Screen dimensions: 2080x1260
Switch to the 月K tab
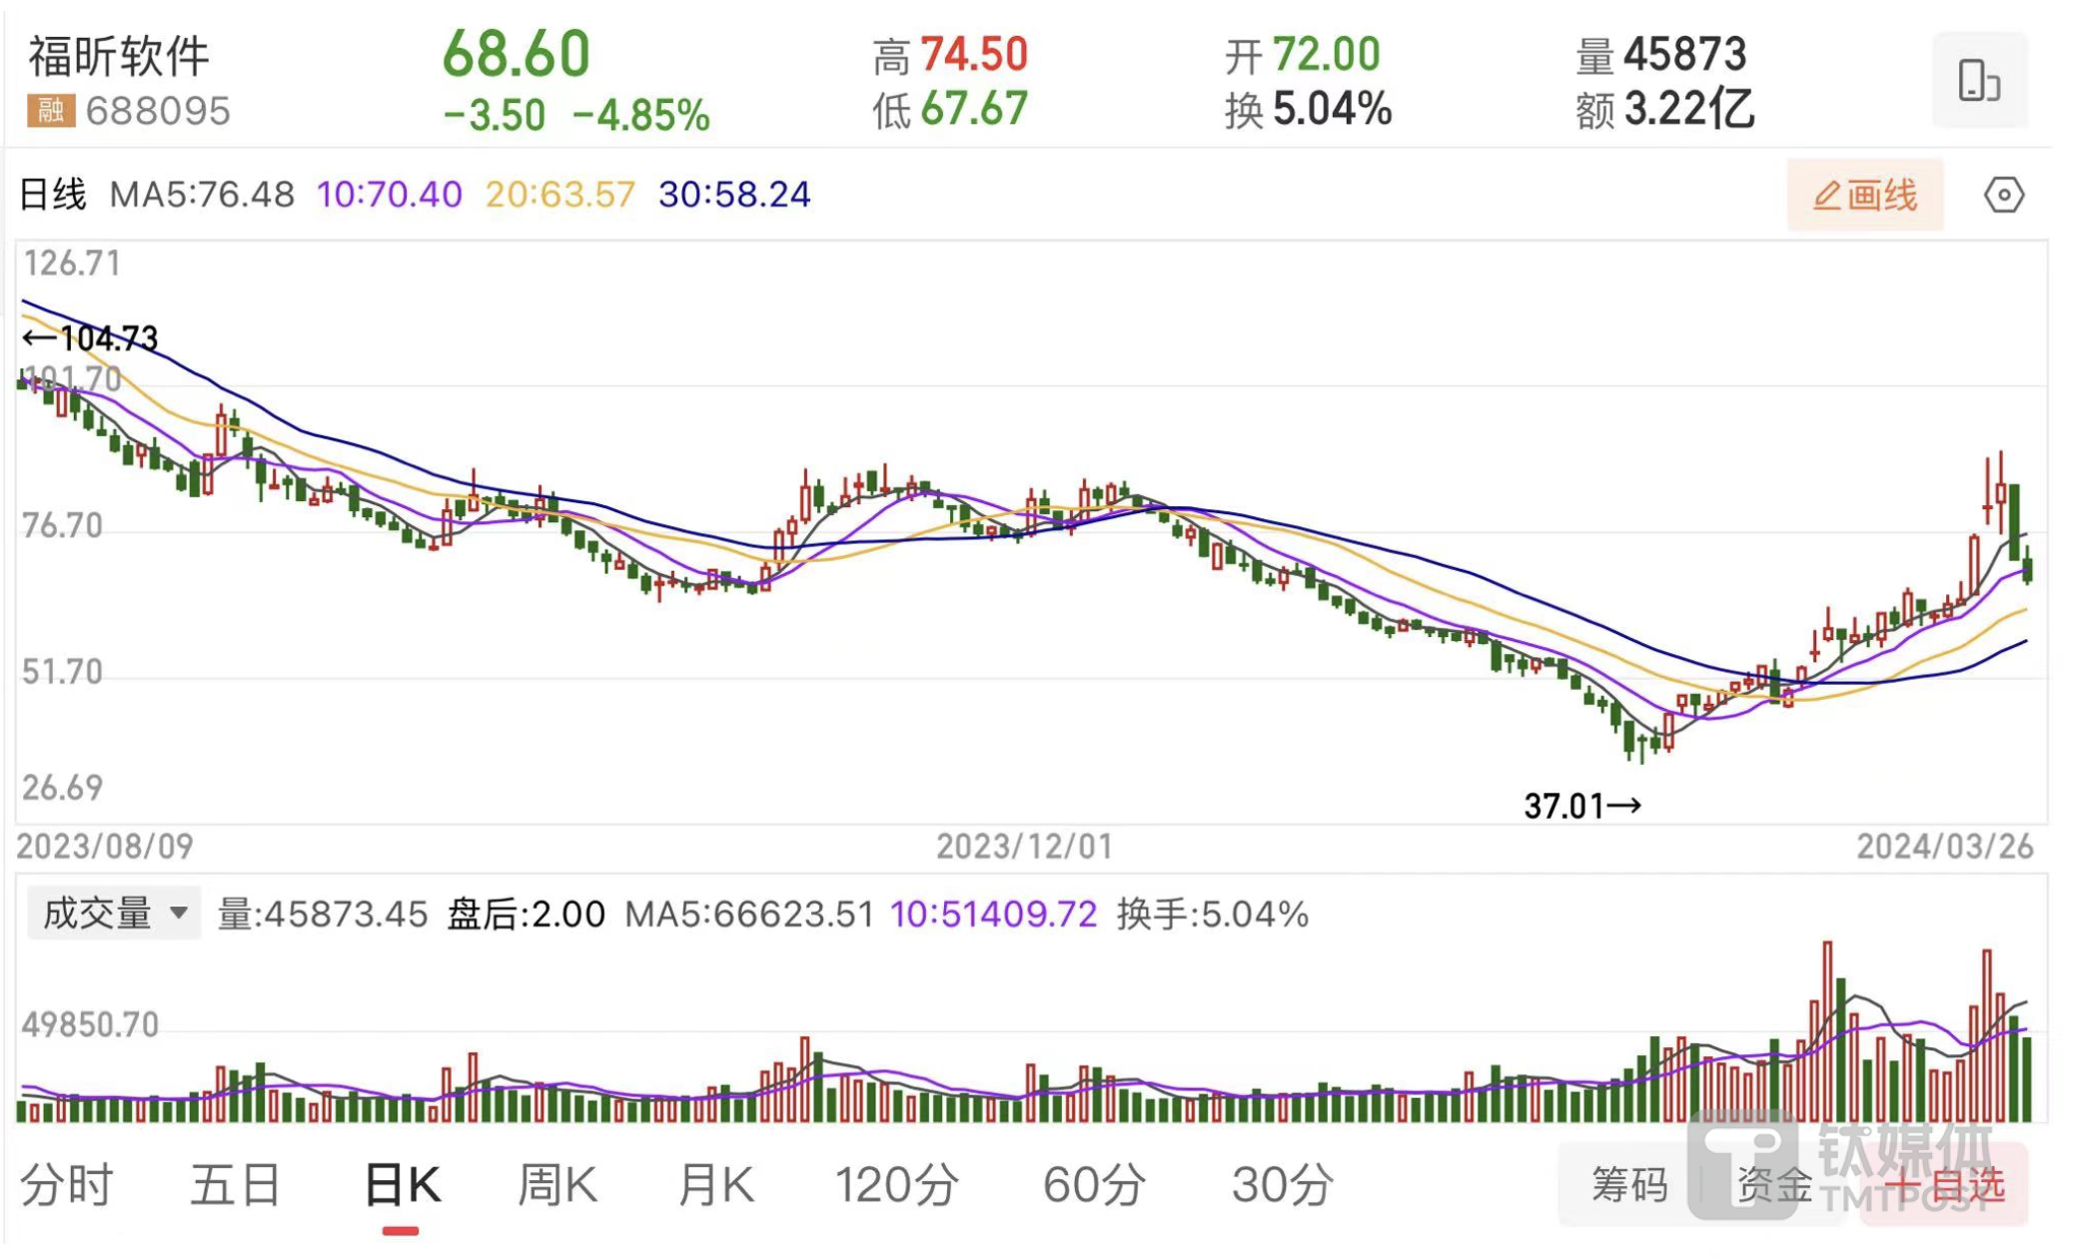coord(715,1185)
